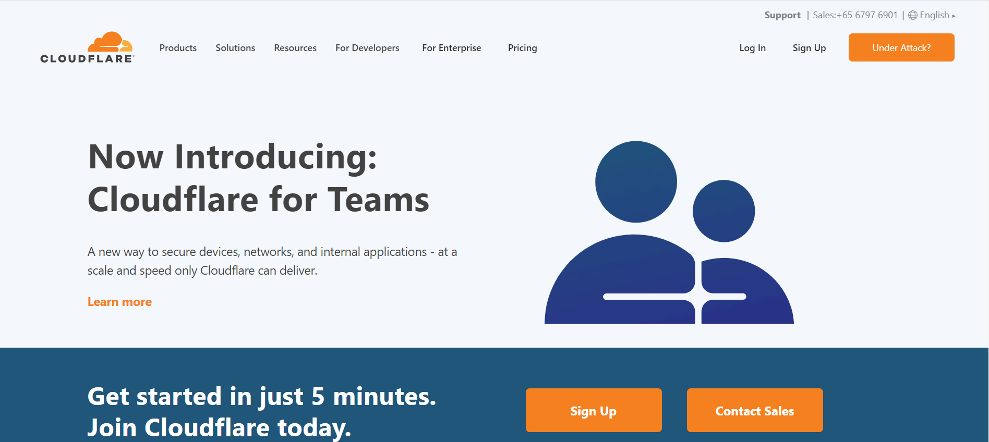This screenshot has height=442, width=989.
Task: Click the Log In link
Action: click(x=752, y=48)
